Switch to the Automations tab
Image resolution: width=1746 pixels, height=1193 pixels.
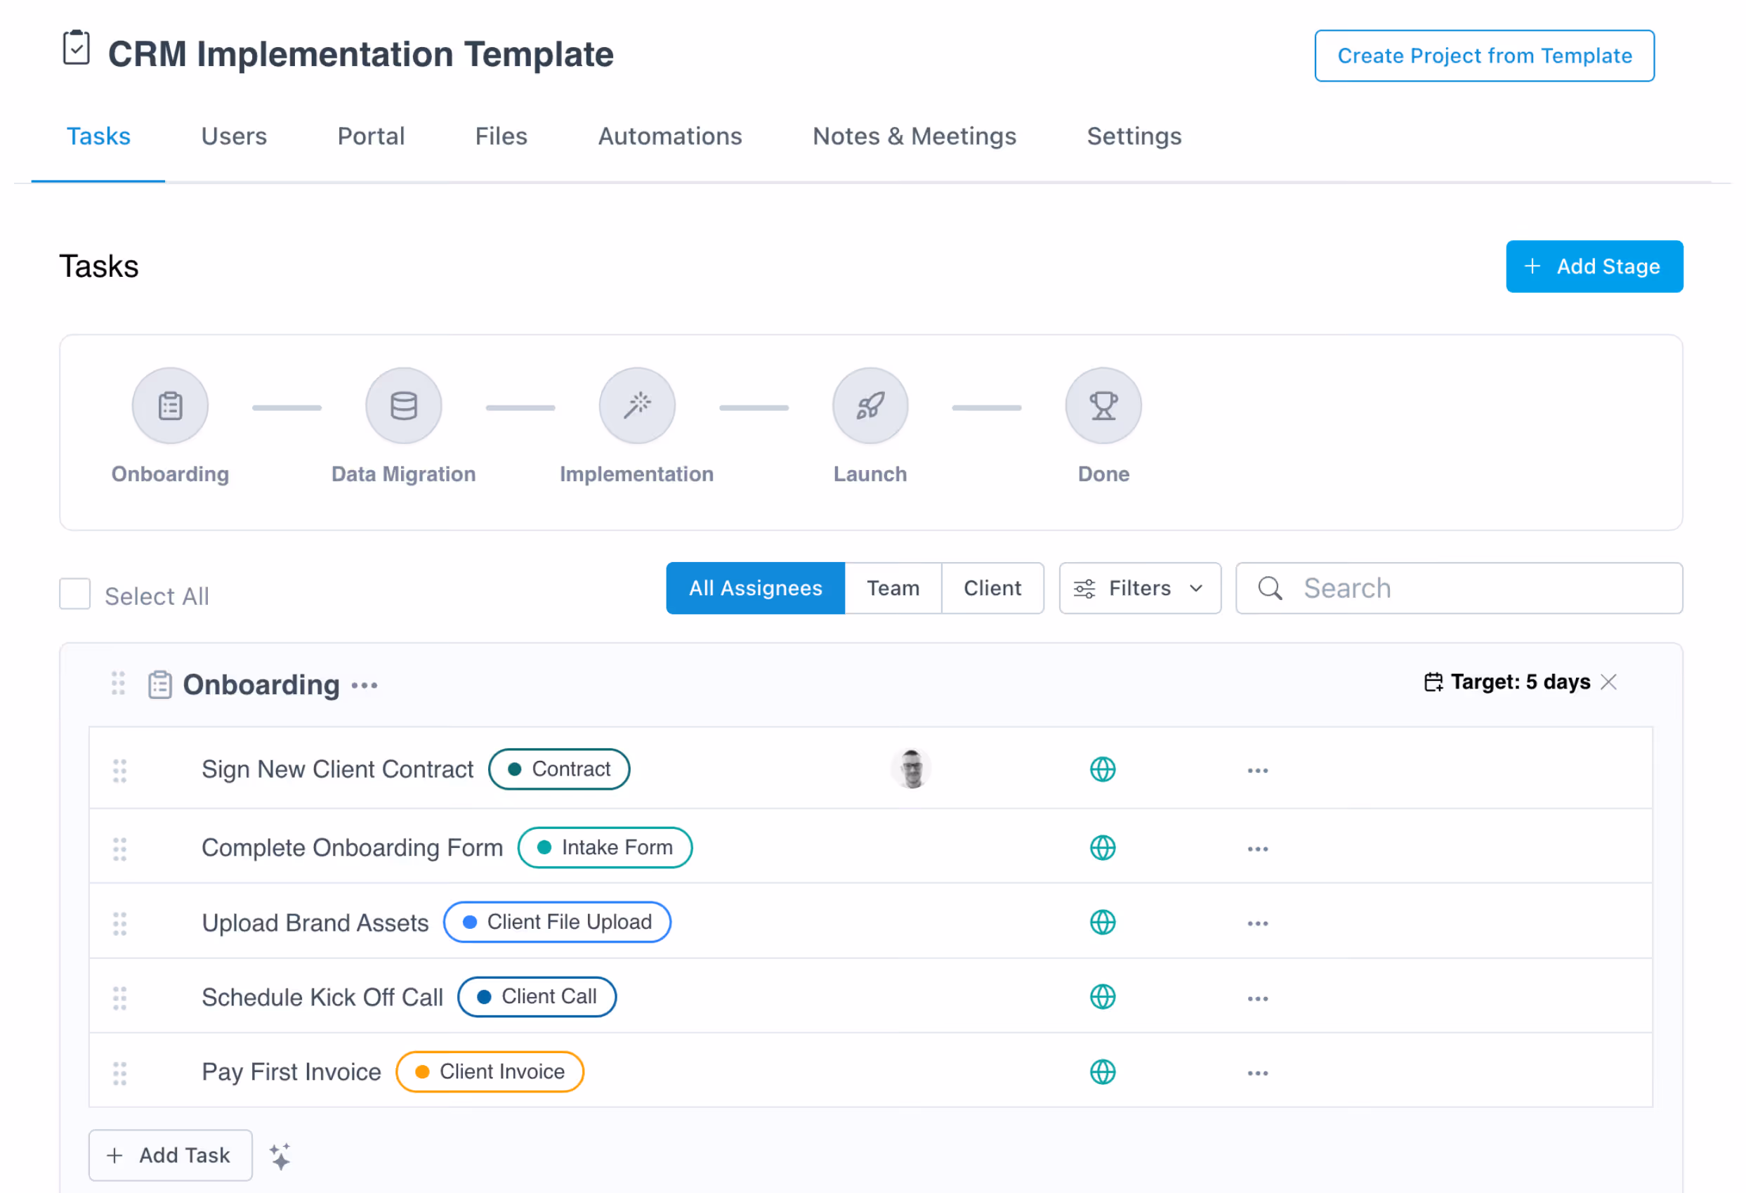click(669, 136)
